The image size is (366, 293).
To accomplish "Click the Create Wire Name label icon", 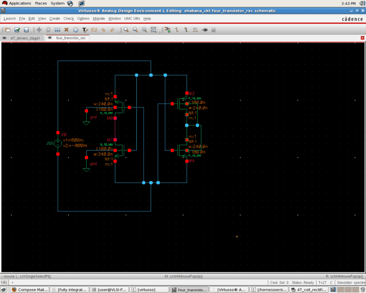I will pos(195,30).
